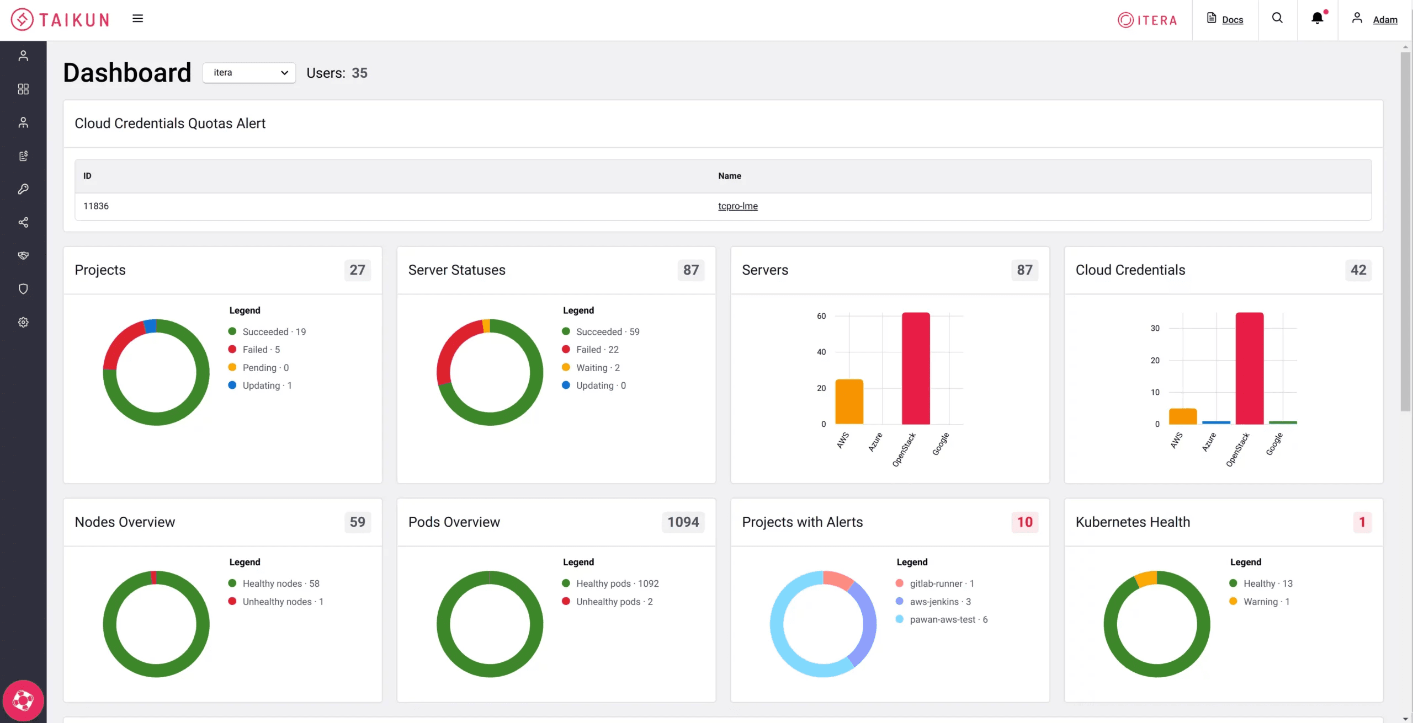Image resolution: width=1413 pixels, height=723 pixels.
Task: Click the key icon in sidebar
Action: coord(23,189)
